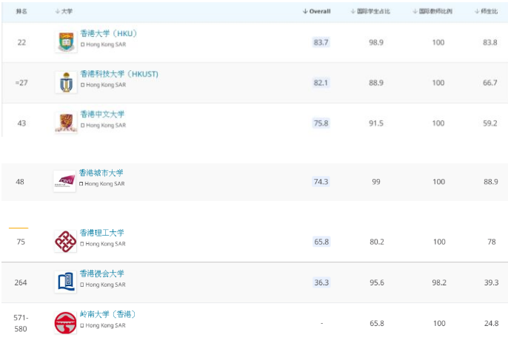Sort table by the 排名 column header
The height and width of the screenshot is (343, 508).
coord(21,11)
